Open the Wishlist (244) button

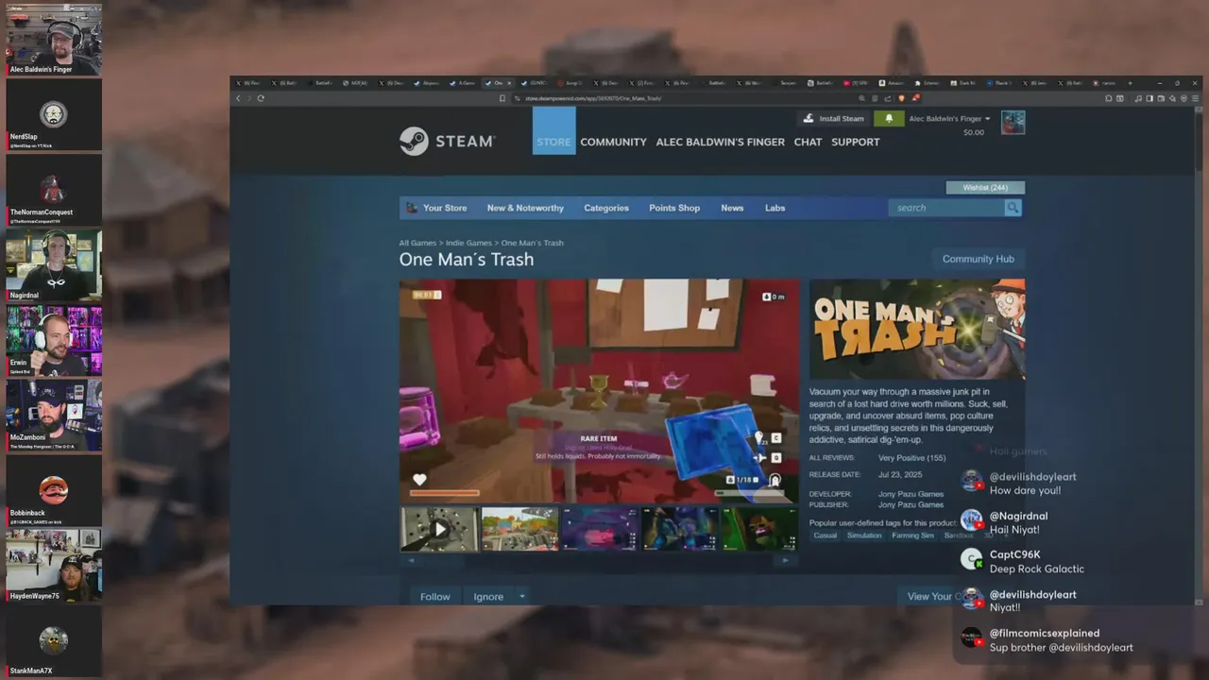click(985, 187)
